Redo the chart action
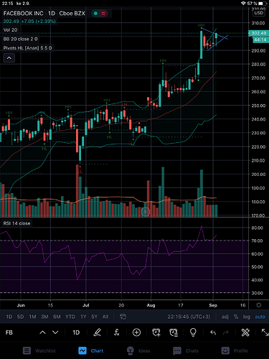Viewport: 269px width, 359px height. pos(226,332)
